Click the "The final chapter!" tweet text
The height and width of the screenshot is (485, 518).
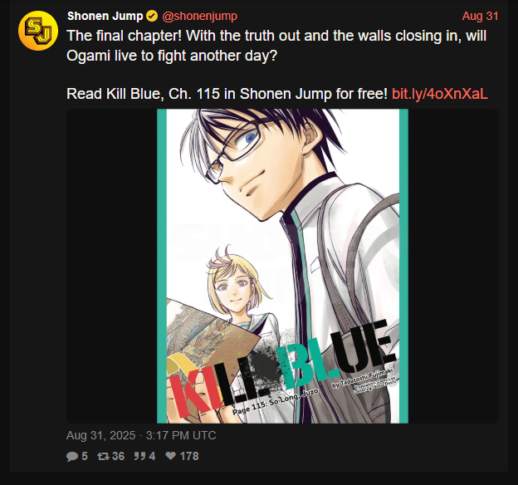[x=276, y=46]
